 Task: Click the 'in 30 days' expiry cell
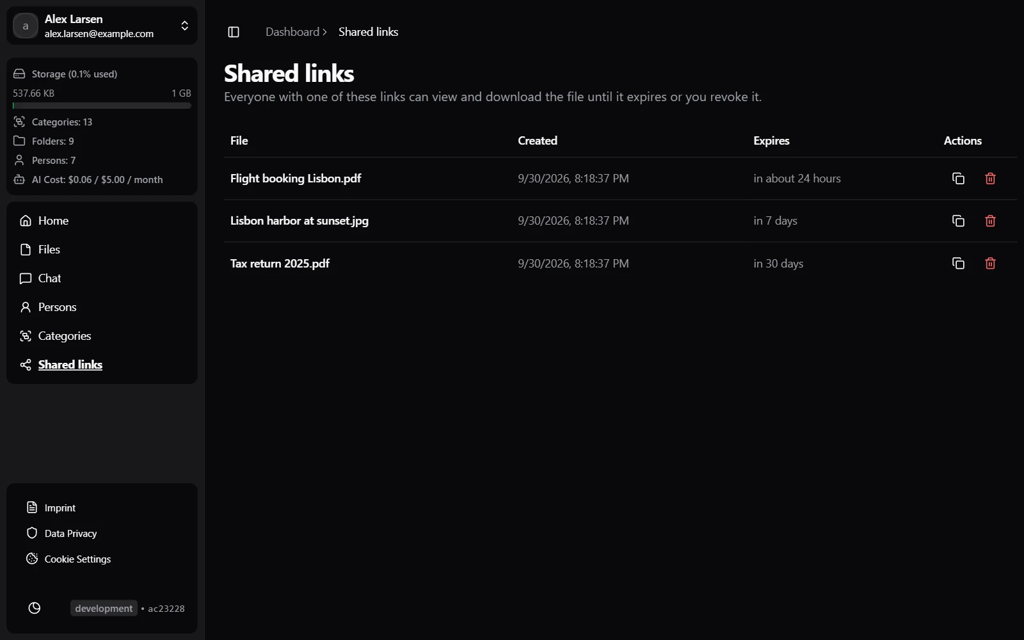pos(778,264)
